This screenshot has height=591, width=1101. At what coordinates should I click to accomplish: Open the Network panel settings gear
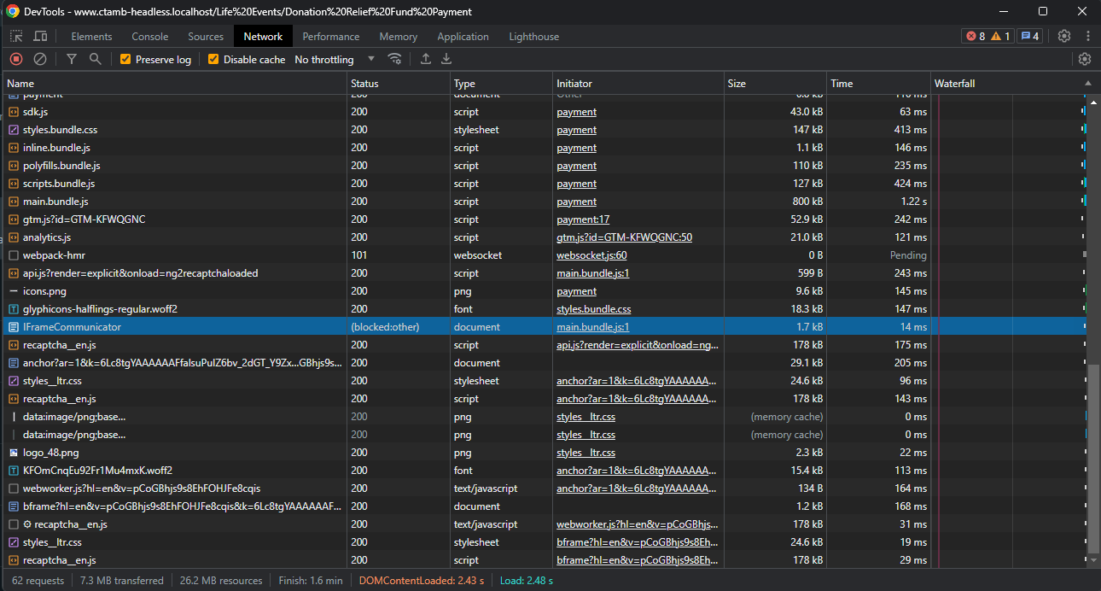tap(1085, 59)
